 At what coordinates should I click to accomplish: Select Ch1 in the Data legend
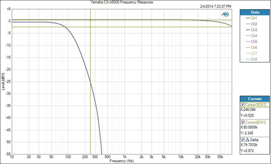pyautogui.click(x=254, y=18)
